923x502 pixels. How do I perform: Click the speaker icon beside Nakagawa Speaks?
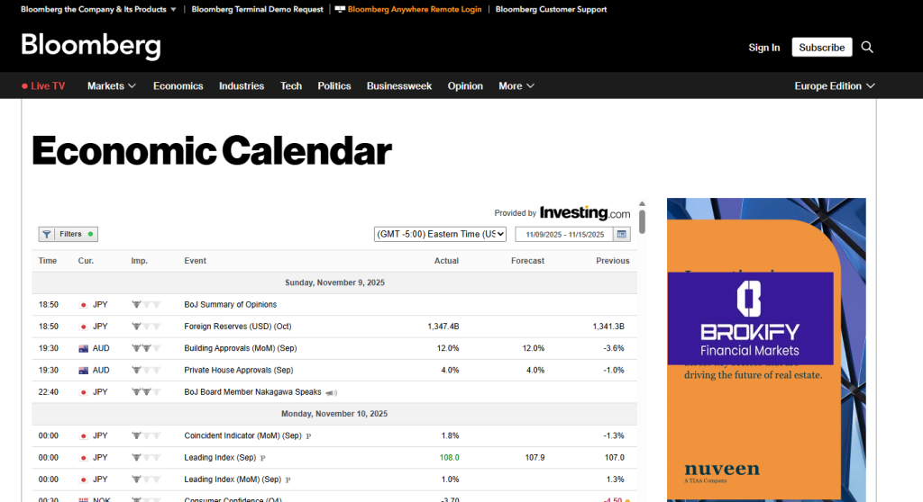[331, 392]
